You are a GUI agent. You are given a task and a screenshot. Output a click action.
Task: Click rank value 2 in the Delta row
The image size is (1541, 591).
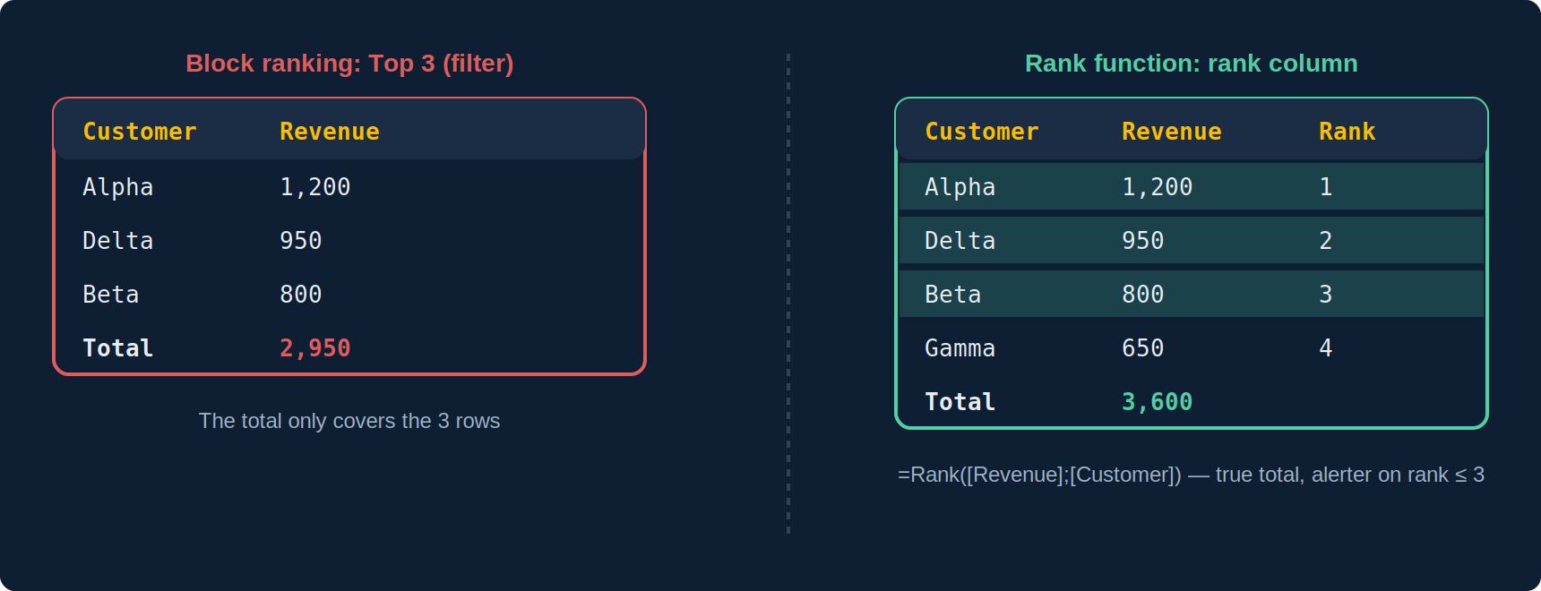[x=1326, y=241]
